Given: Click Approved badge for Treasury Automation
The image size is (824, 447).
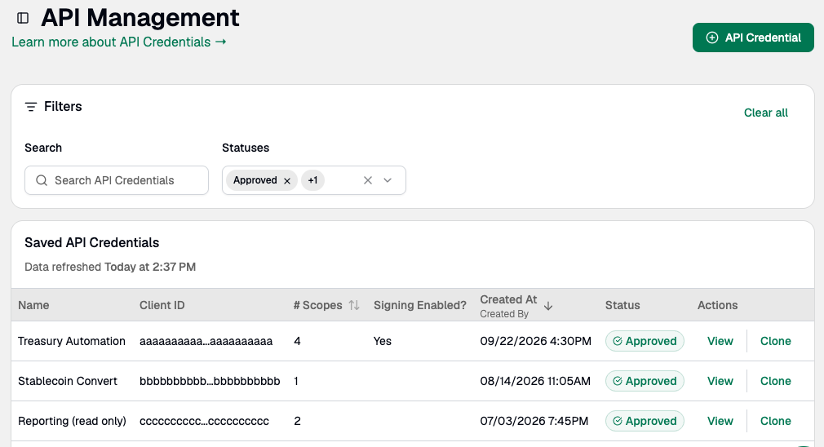Looking at the screenshot, I should pyautogui.click(x=645, y=341).
